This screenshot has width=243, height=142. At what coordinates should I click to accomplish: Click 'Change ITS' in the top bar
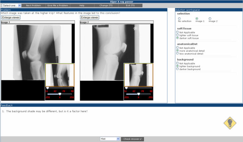coord(106,6)
